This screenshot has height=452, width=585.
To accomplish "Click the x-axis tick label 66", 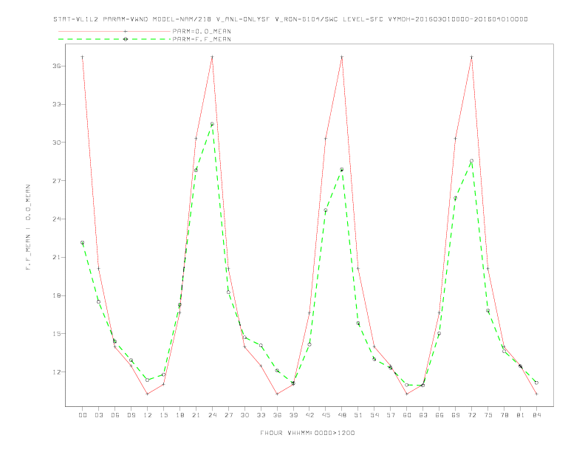I will coord(439,415).
